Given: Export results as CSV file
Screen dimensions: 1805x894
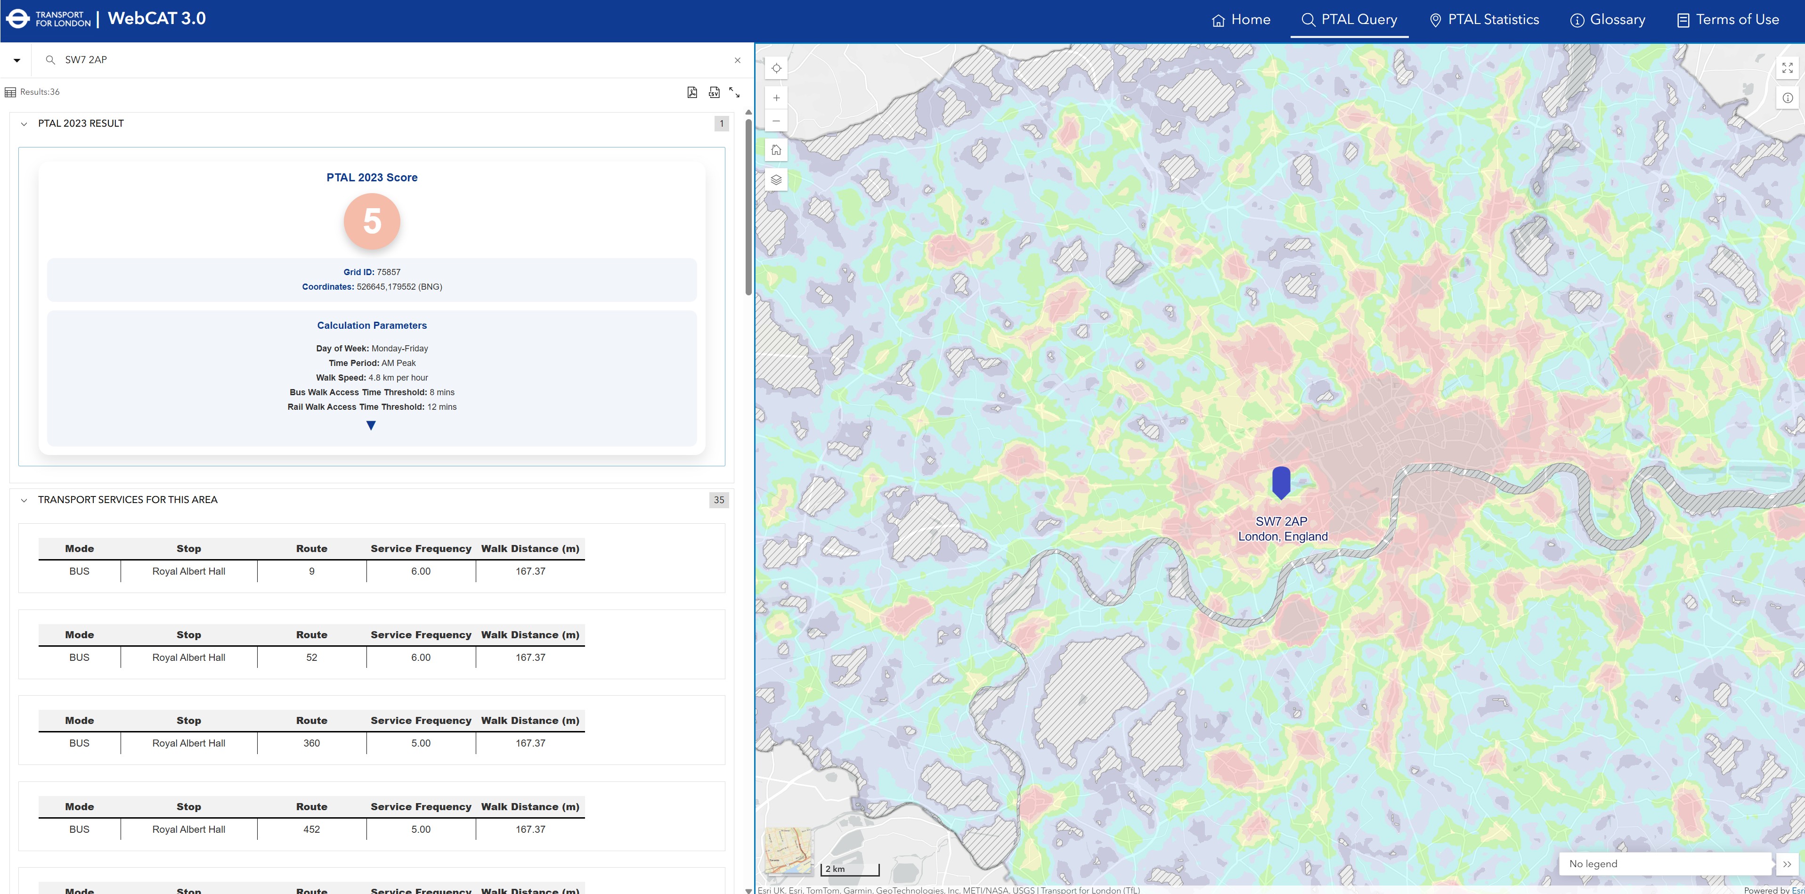Looking at the screenshot, I should tap(713, 92).
